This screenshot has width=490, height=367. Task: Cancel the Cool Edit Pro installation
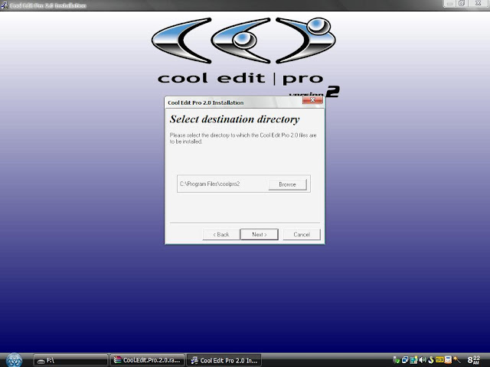[302, 235]
